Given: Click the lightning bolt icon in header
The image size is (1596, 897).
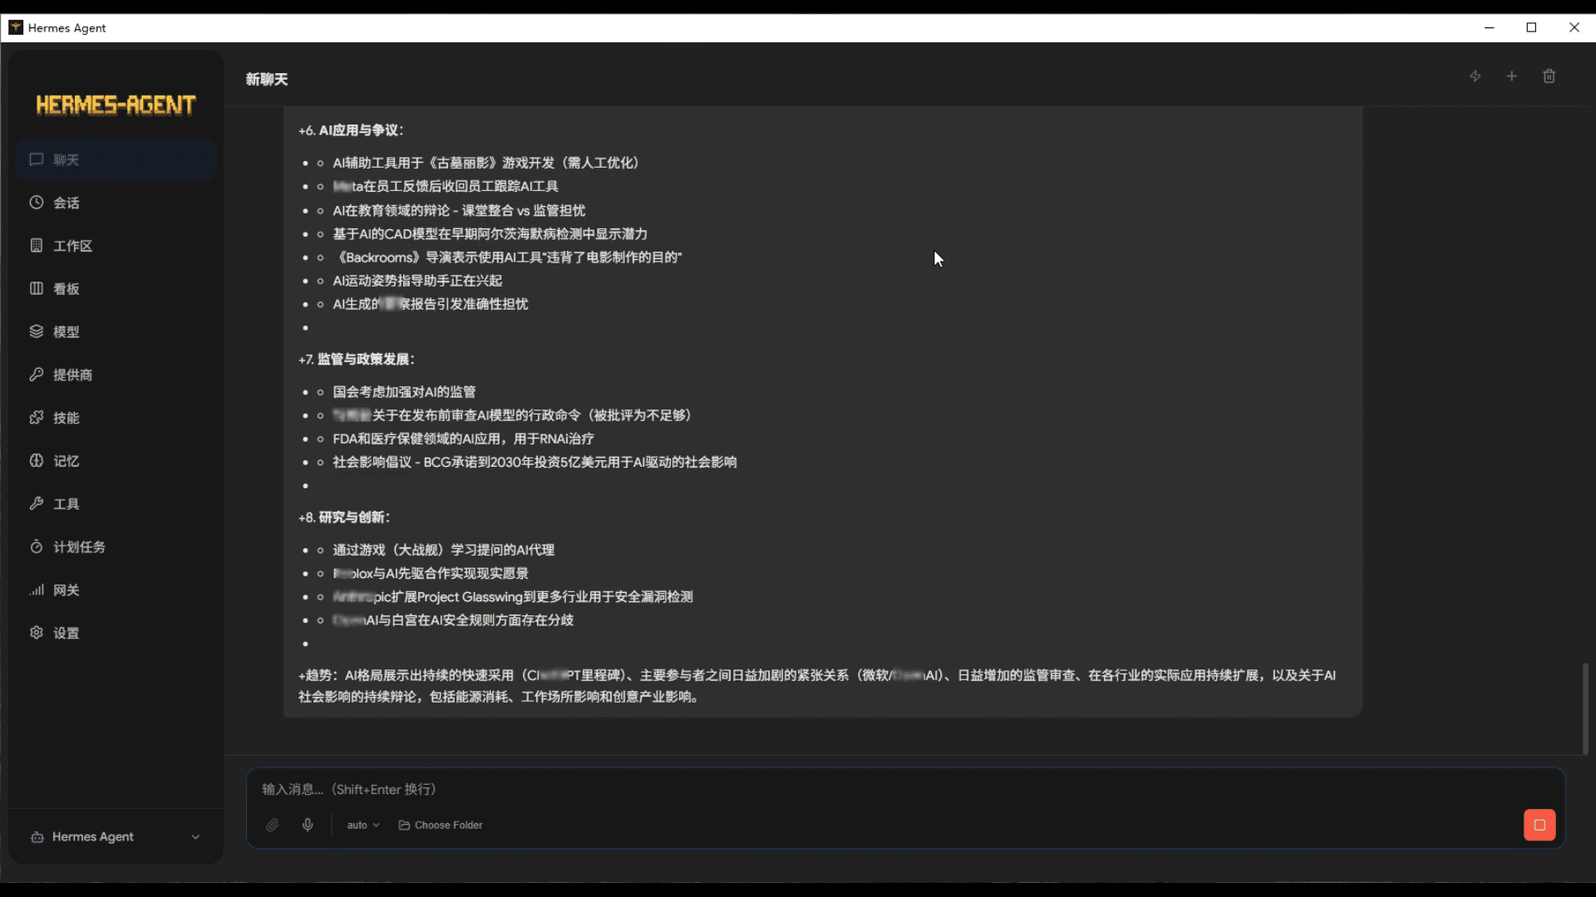Looking at the screenshot, I should (1475, 76).
